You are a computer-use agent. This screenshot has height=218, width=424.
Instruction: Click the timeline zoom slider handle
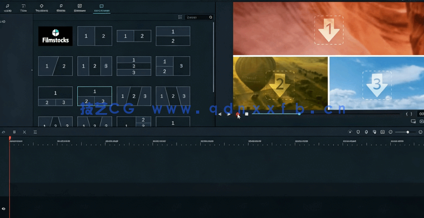point(408,132)
